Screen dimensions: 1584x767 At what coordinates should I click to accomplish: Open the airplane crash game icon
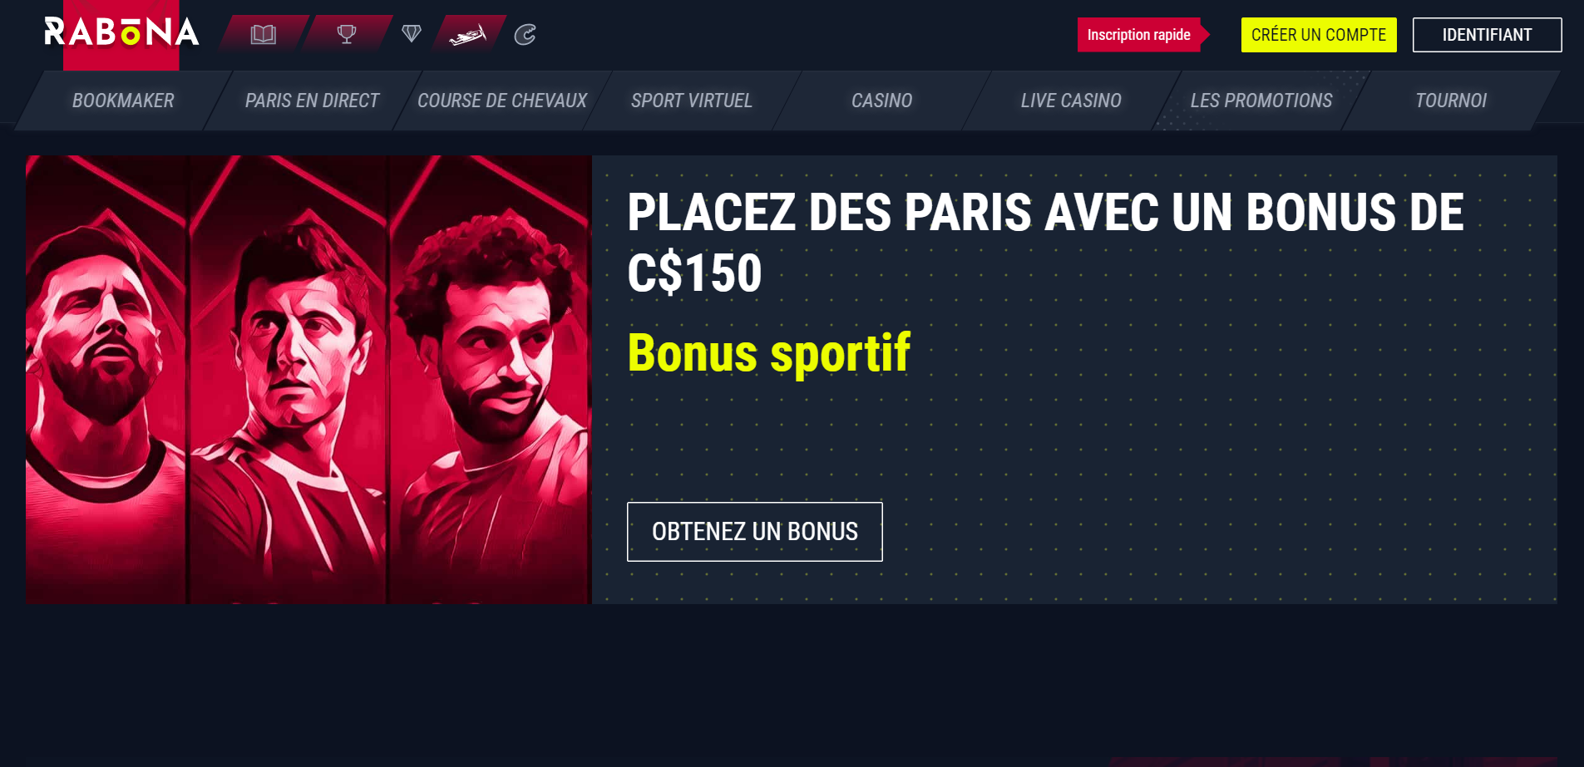click(467, 34)
